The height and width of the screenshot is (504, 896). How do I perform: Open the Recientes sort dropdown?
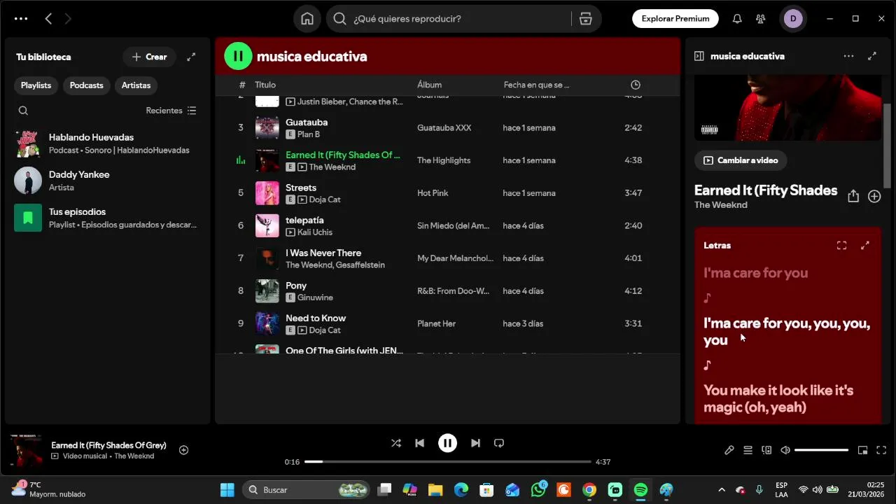171,111
